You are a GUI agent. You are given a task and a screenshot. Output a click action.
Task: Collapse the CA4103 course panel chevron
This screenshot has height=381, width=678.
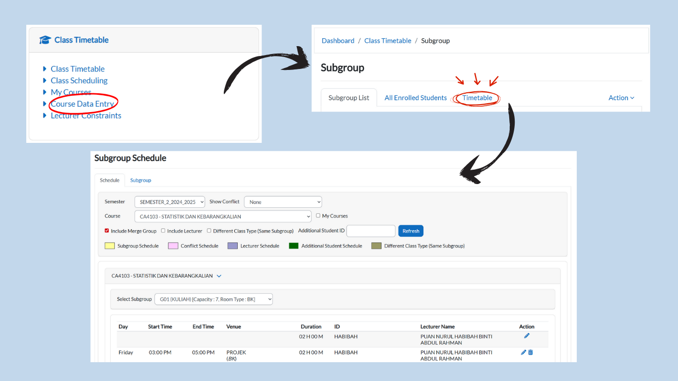(x=219, y=276)
